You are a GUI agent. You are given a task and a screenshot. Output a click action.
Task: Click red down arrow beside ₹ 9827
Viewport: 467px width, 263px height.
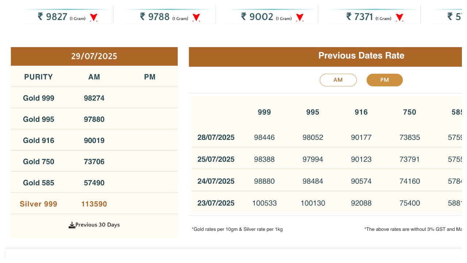point(94,17)
